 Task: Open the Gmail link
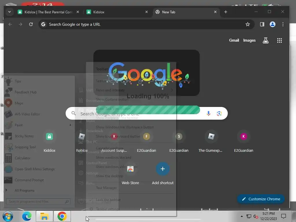(234, 40)
